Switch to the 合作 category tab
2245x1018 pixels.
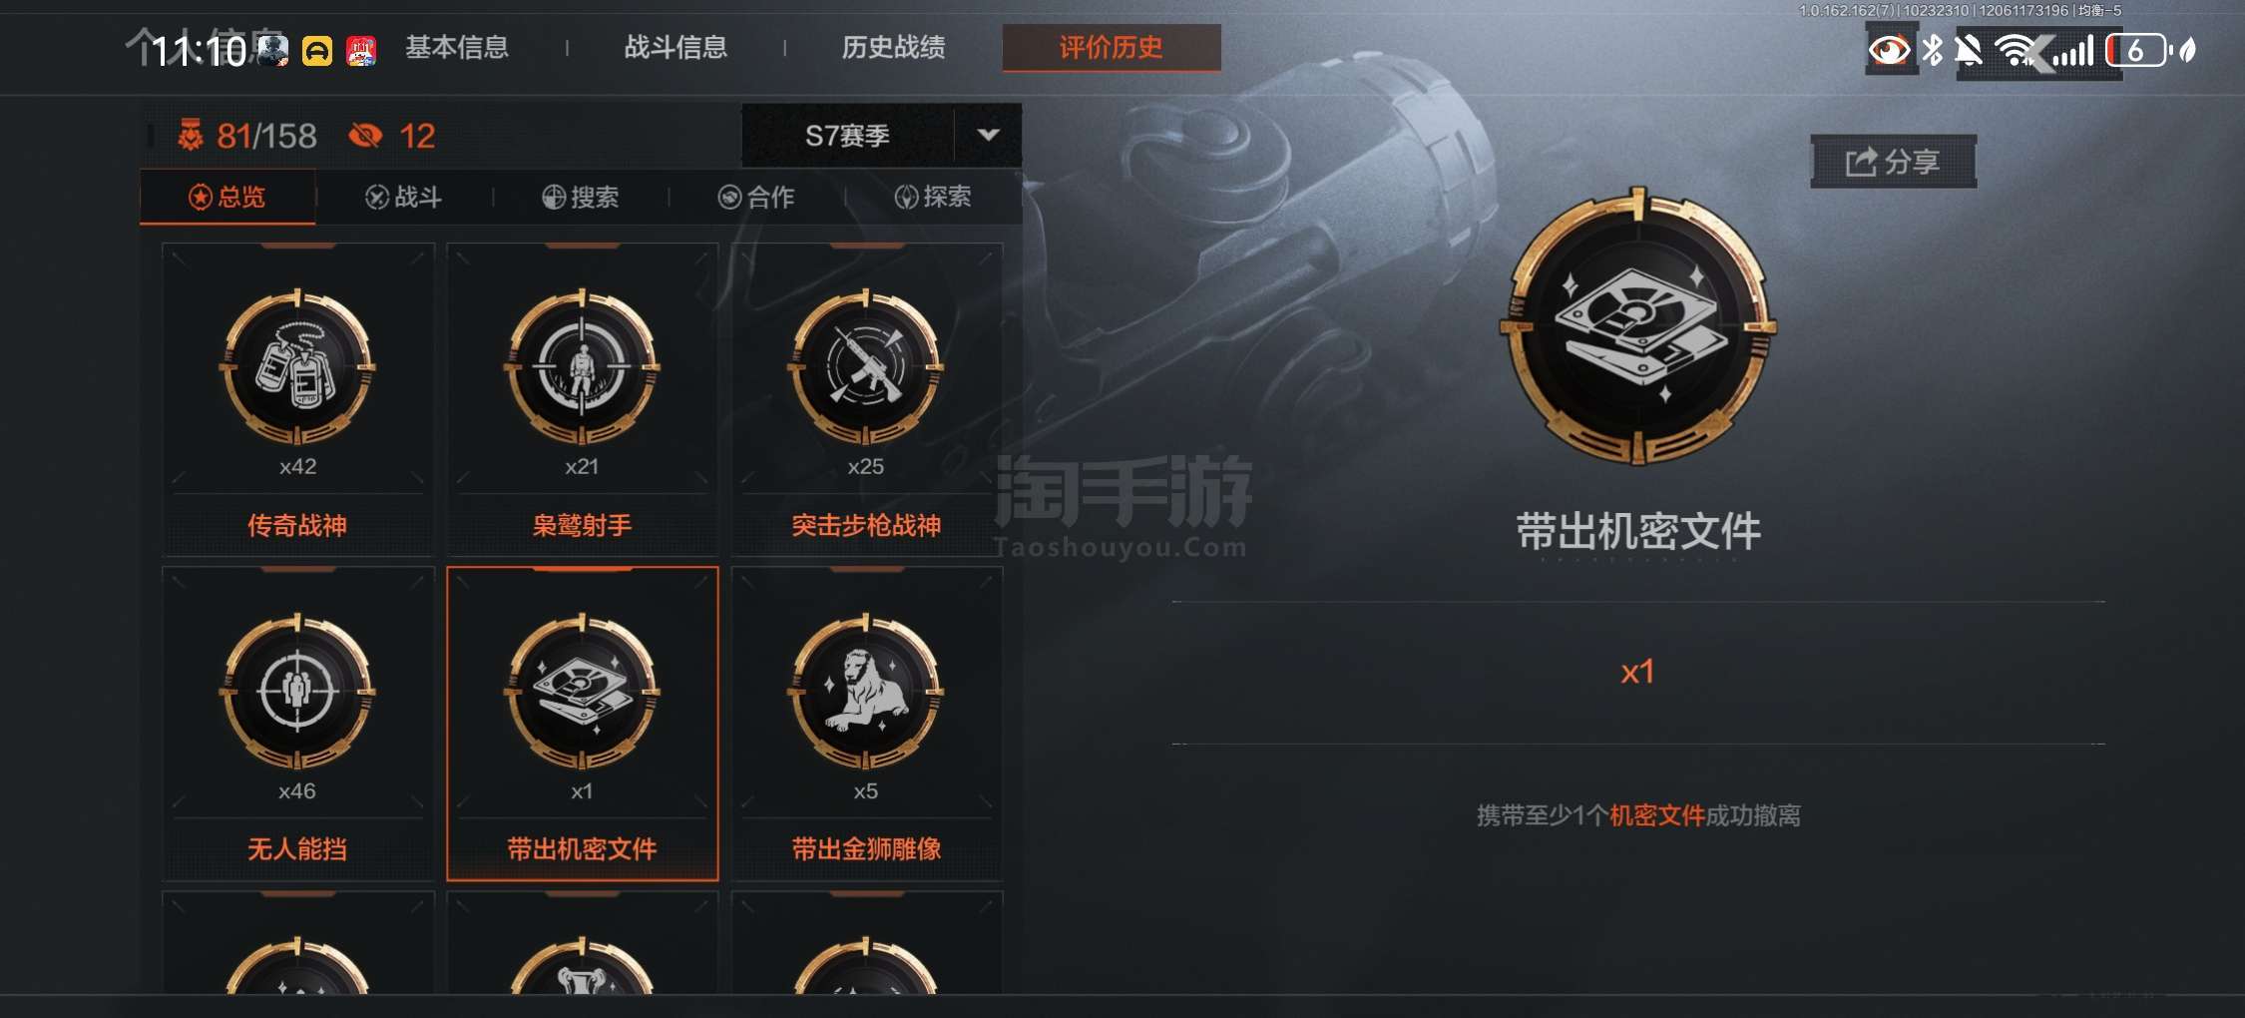pos(756,197)
